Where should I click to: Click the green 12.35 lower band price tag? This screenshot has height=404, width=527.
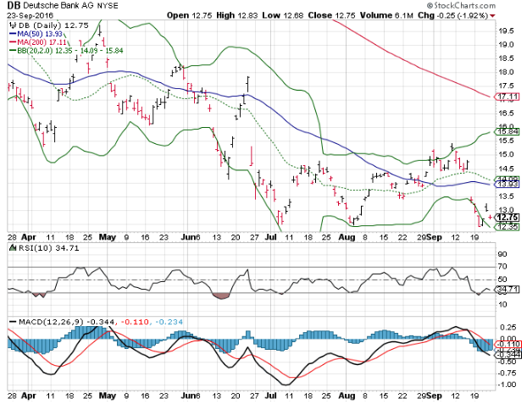507,227
